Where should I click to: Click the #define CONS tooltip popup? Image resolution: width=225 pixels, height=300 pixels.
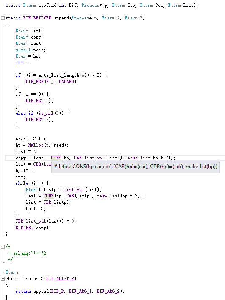[136, 167]
